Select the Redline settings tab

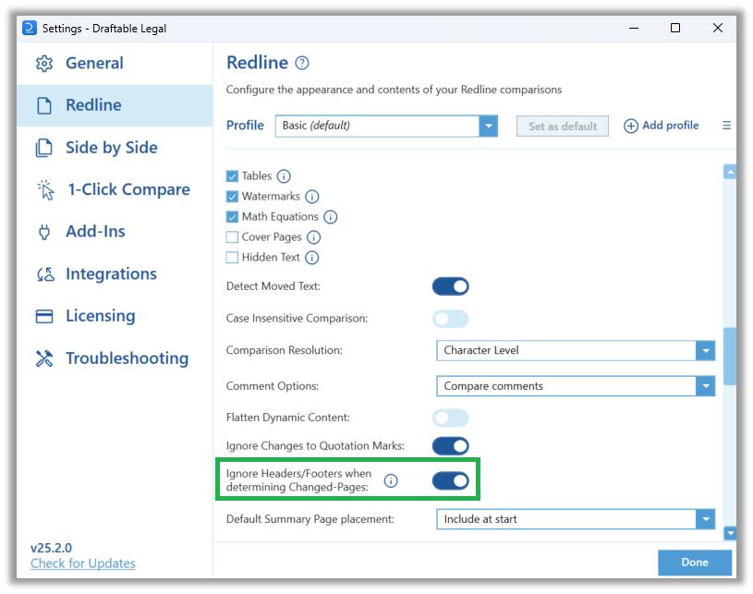pyautogui.click(x=115, y=105)
